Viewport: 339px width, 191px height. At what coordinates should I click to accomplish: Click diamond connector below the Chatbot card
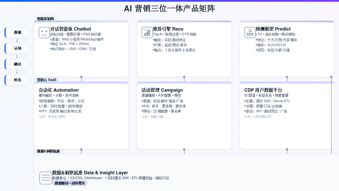click(81, 77)
